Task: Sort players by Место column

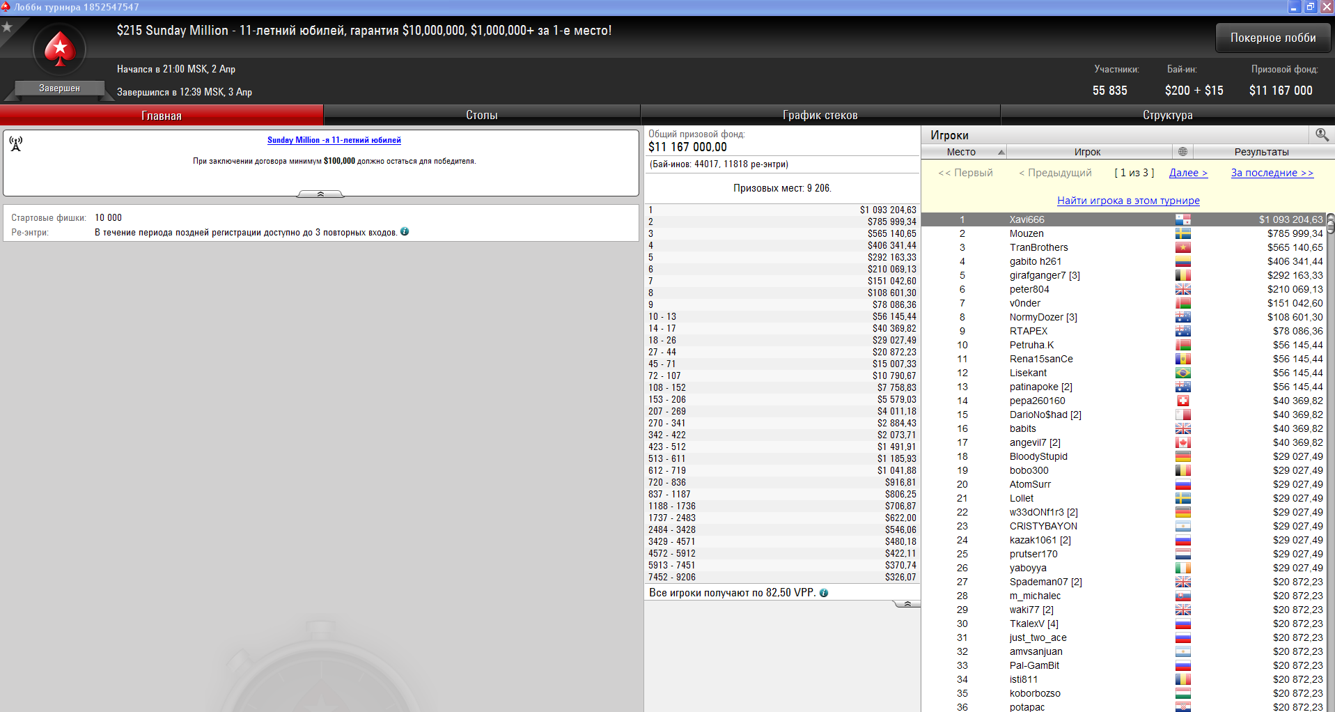Action: [x=965, y=152]
